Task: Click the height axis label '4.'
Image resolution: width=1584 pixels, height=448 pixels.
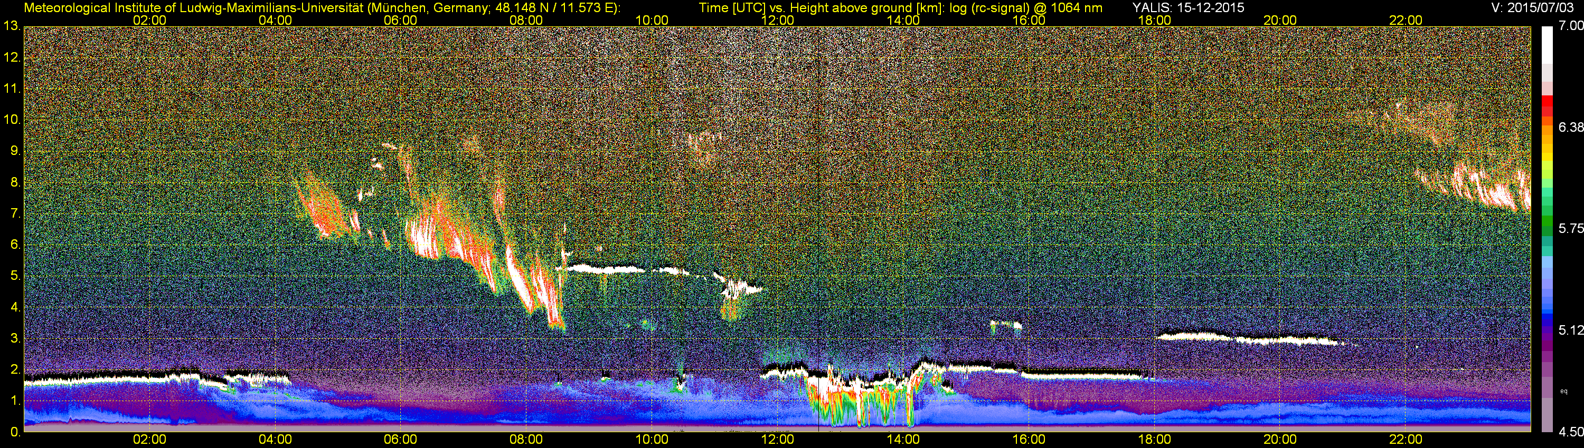Action: point(15,307)
